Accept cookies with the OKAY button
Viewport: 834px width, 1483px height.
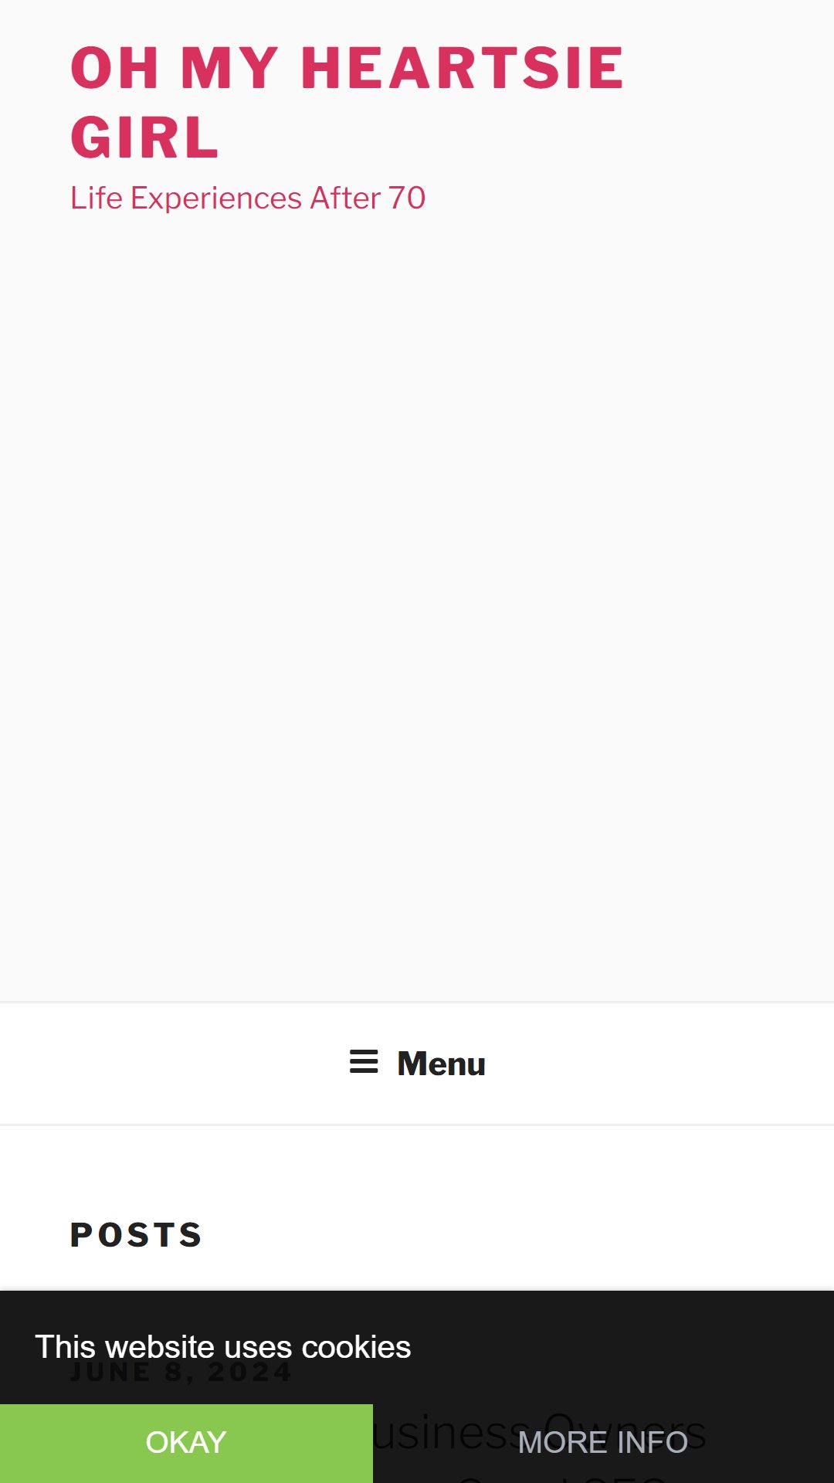pyautogui.click(x=186, y=1443)
